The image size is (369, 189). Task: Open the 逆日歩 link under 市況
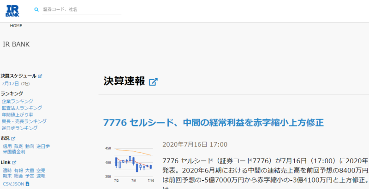[43, 146]
